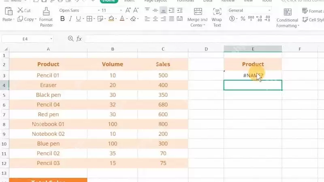
Task: Apply percent style format
Action: (243, 19)
